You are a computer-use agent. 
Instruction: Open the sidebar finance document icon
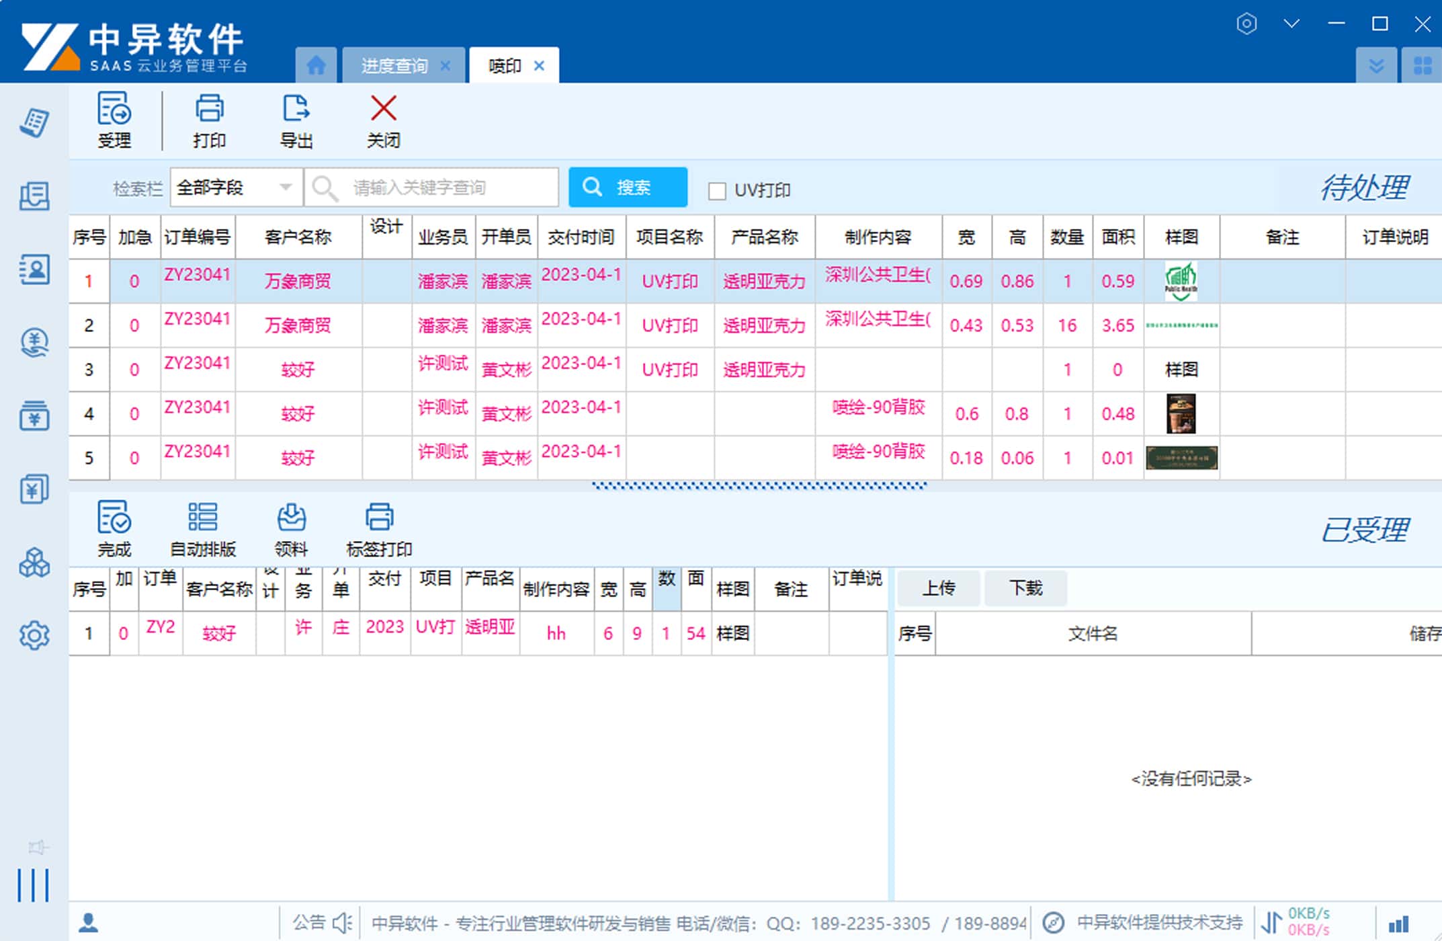click(x=34, y=489)
